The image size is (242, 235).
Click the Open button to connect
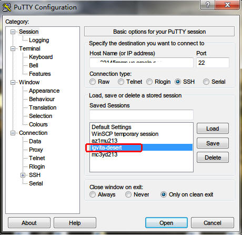166,223
